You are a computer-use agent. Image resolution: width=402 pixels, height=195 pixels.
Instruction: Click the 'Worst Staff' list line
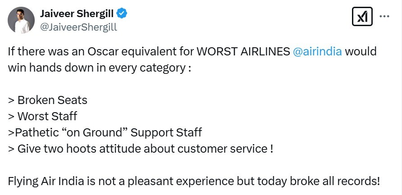[x=47, y=116]
